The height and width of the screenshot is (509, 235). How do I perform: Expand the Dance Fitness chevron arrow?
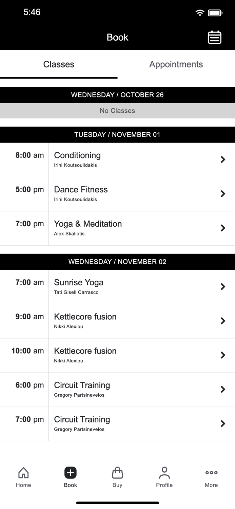(x=223, y=194)
